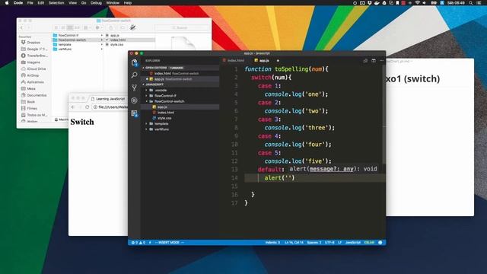Open the File menu

click(x=30, y=3)
